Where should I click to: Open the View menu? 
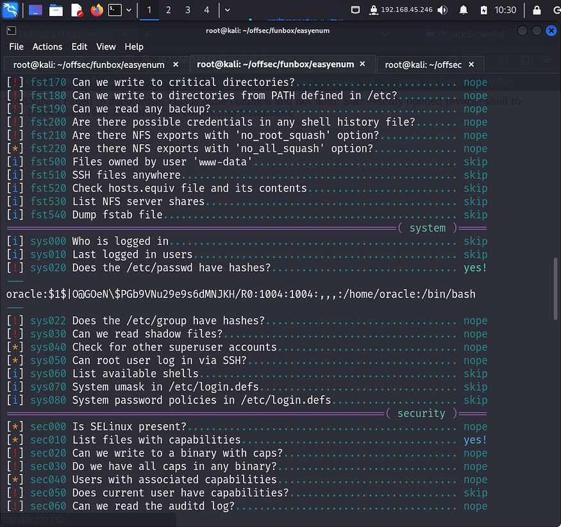(x=106, y=47)
